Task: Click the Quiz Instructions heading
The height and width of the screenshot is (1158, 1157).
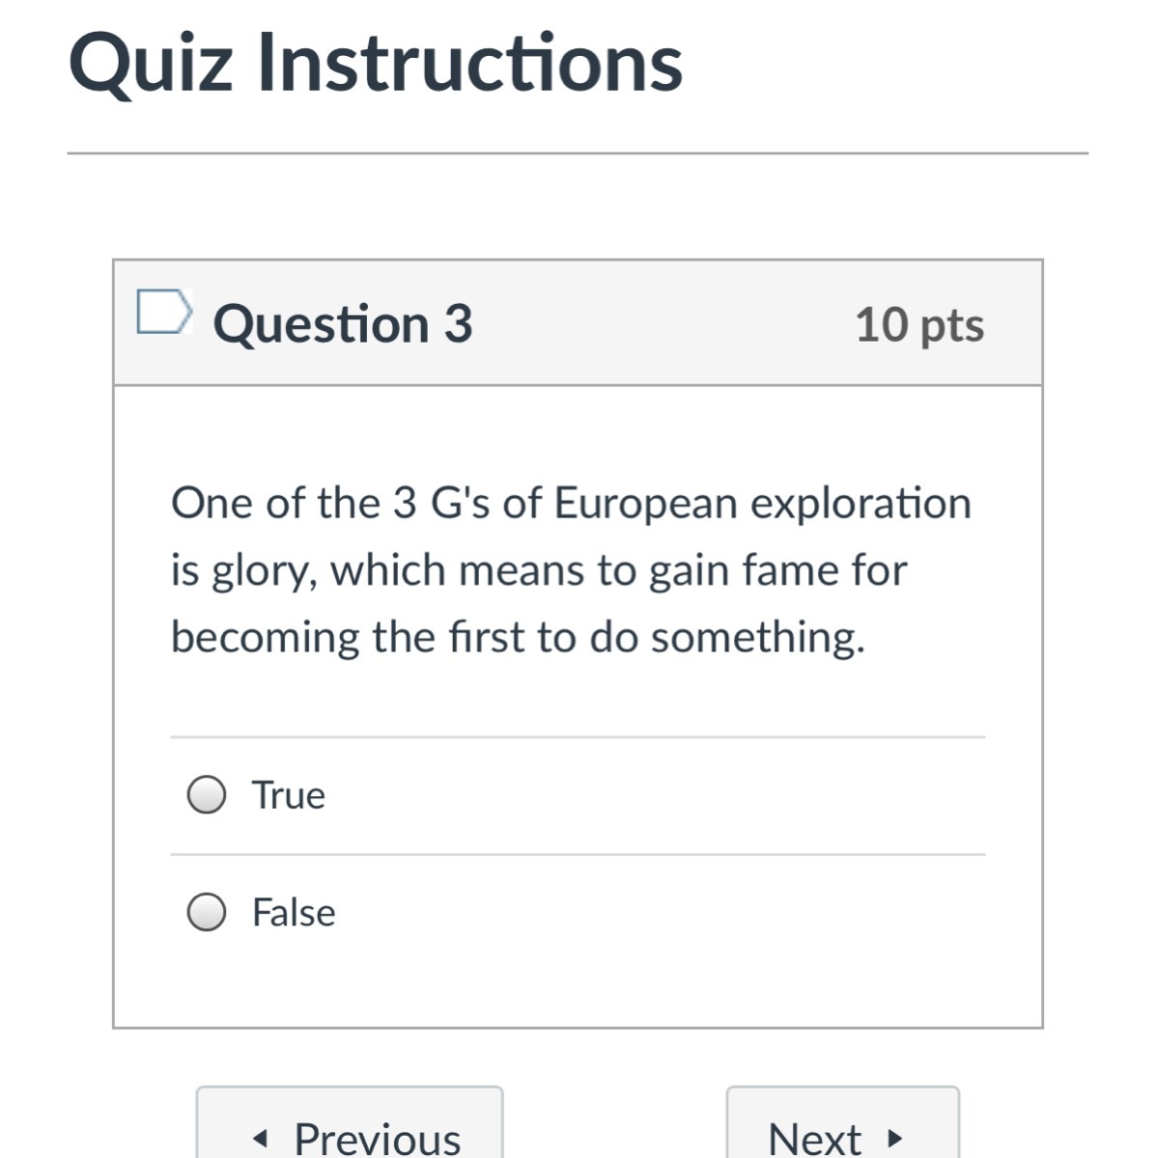Action: pos(376,63)
